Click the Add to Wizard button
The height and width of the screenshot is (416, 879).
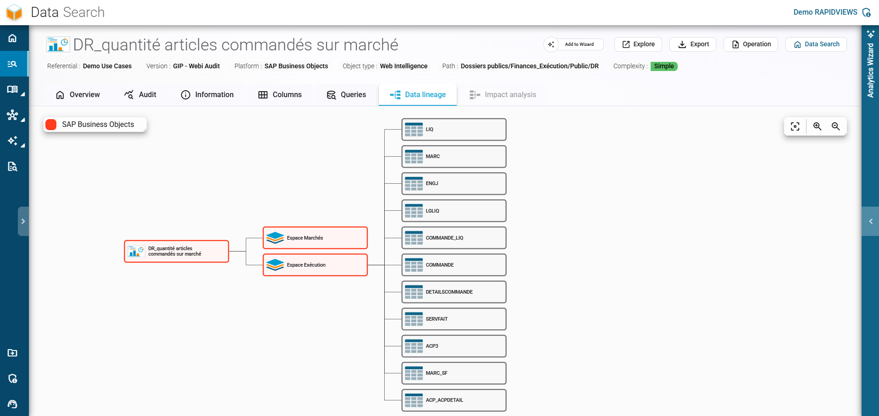coord(574,44)
